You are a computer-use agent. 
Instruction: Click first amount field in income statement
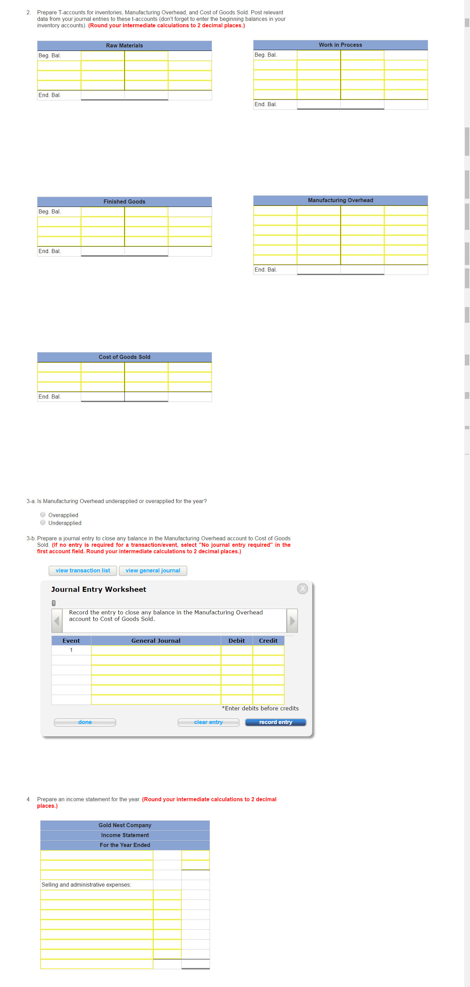[x=196, y=855]
